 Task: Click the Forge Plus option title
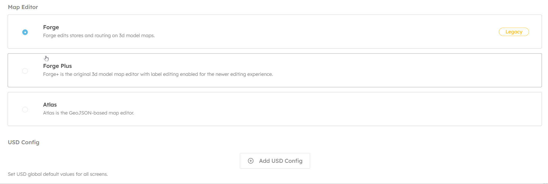tap(58, 66)
